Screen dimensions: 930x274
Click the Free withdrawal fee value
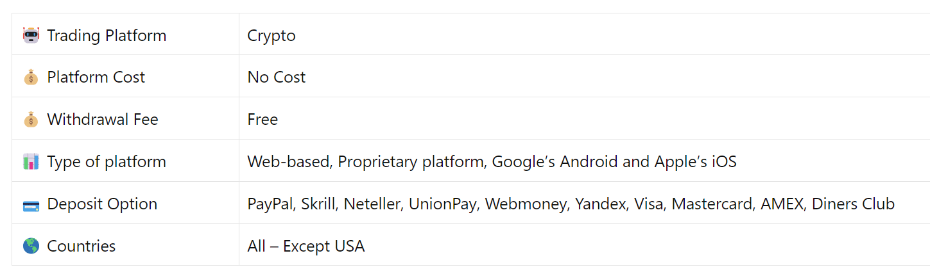pos(263,120)
